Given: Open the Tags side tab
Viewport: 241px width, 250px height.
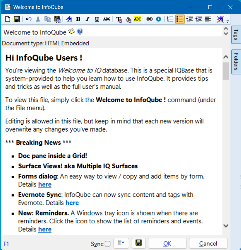Looking at the screenshot, I should [236, 34].
